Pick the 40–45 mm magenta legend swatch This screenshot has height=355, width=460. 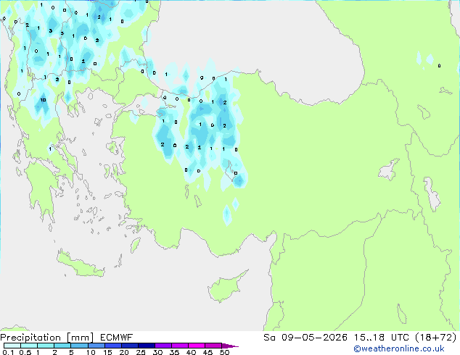tap(197, 346)
